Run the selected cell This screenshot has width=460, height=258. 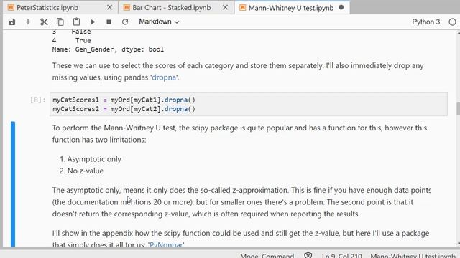point(93,22)
